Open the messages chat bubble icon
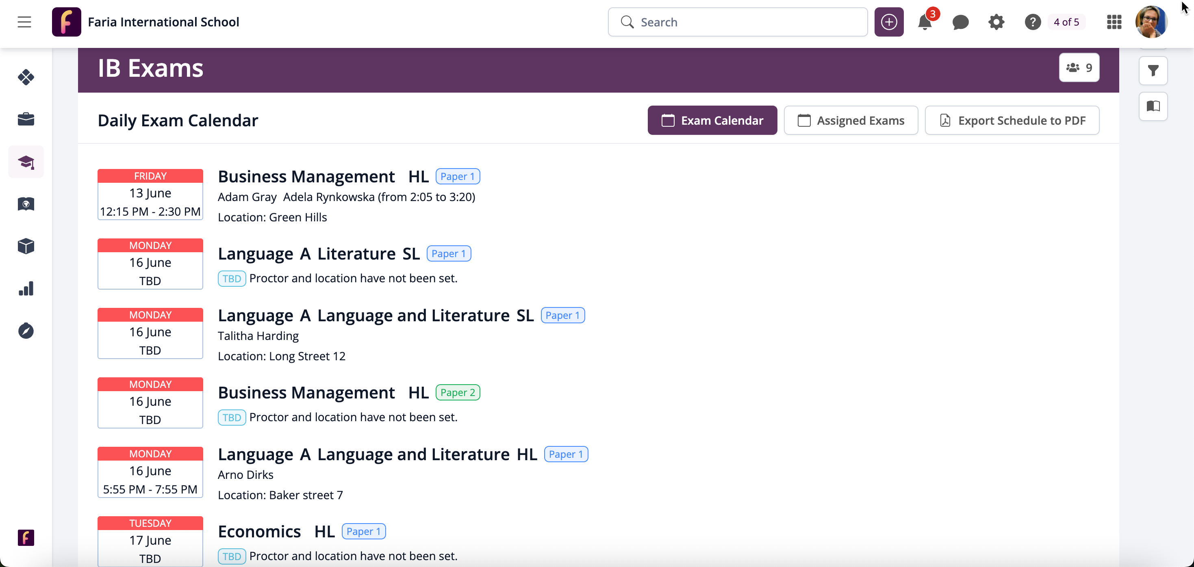1194x567 pixels. [960, 22]
